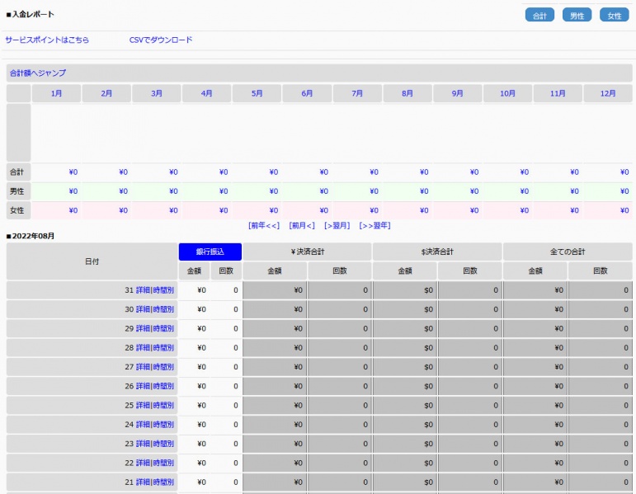Go to next year with [>>翌年]
636x494 pixels.
[x=375, y=225]
